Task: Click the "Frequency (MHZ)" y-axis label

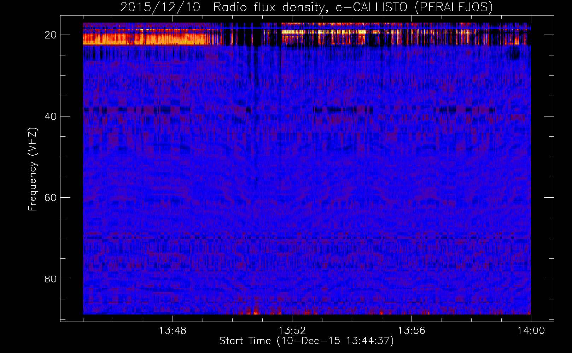Action: click(x=33, y=169)
